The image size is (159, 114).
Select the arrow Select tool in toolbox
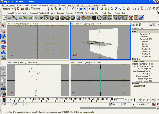click(x=3, y=26)
